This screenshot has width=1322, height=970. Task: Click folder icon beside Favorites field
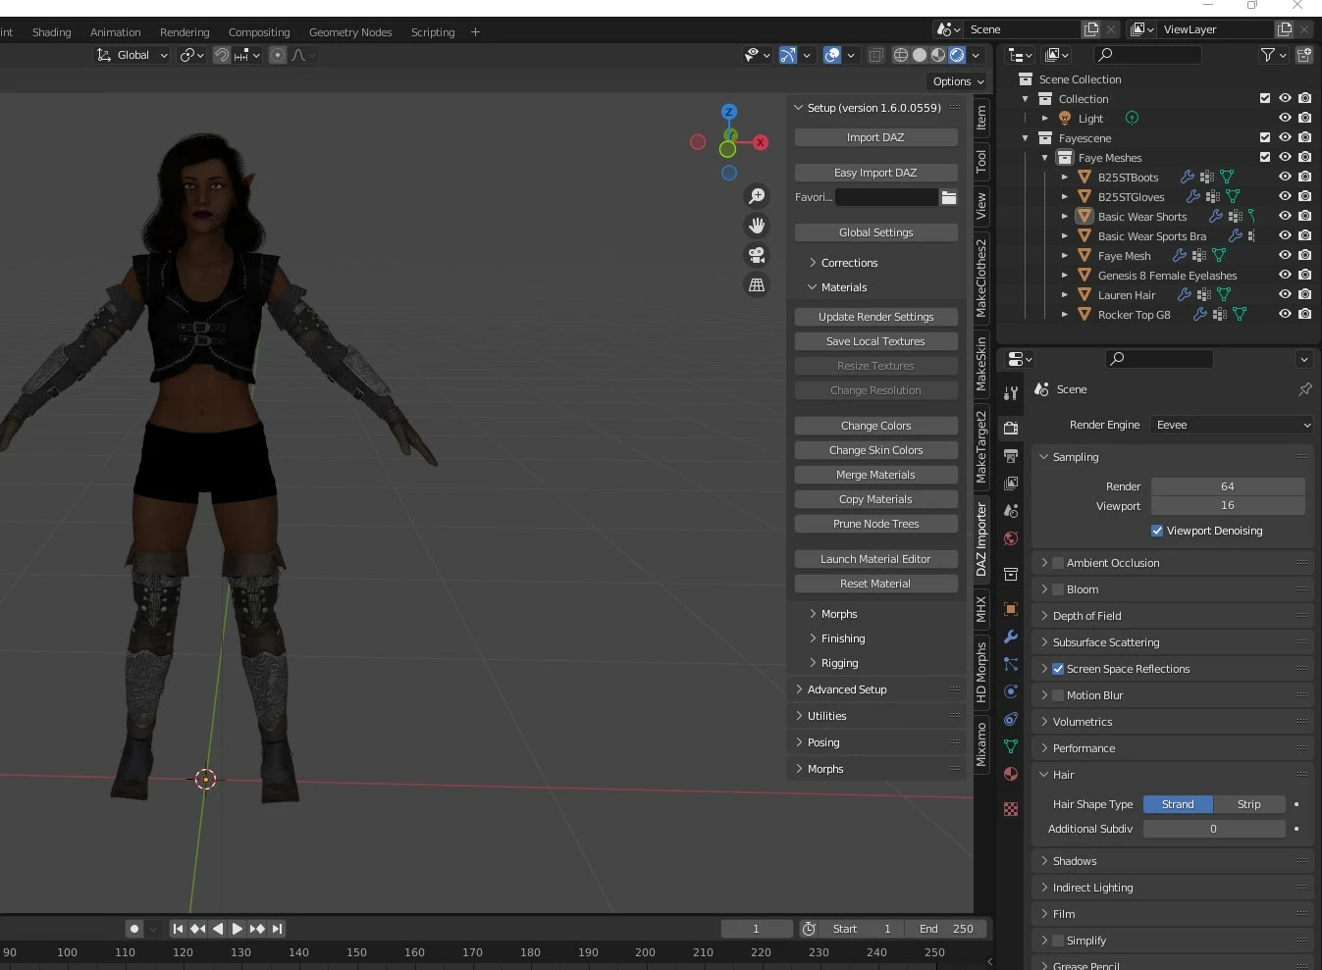tap(949, 197)
